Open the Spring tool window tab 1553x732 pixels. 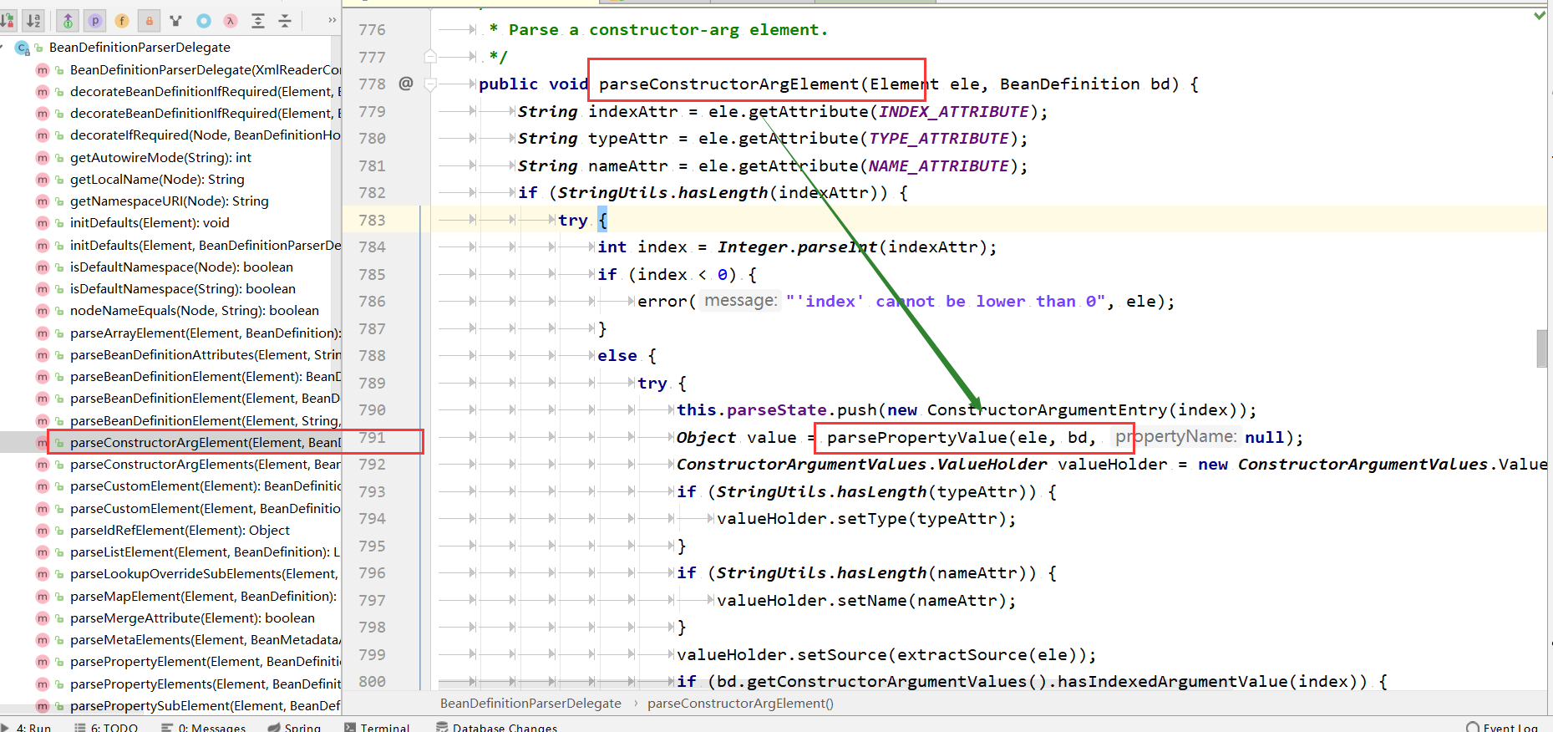click(294, 727)
